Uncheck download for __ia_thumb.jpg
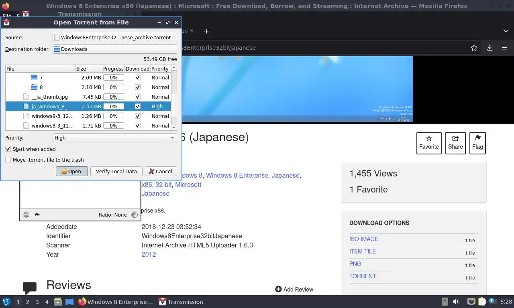This screenshot has width=514, height=308. click(x=138, y=97)
